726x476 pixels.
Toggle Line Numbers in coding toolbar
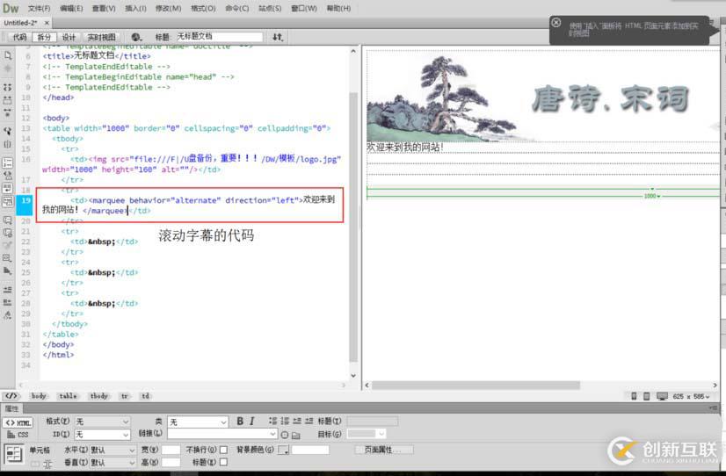click(8, 162)
